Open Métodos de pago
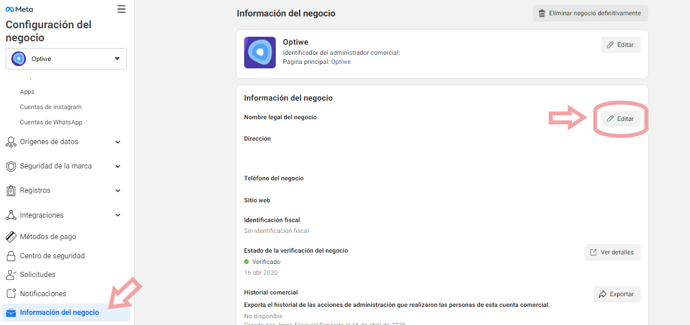Viewport: 690px width, 325px height. click(47, 237)
